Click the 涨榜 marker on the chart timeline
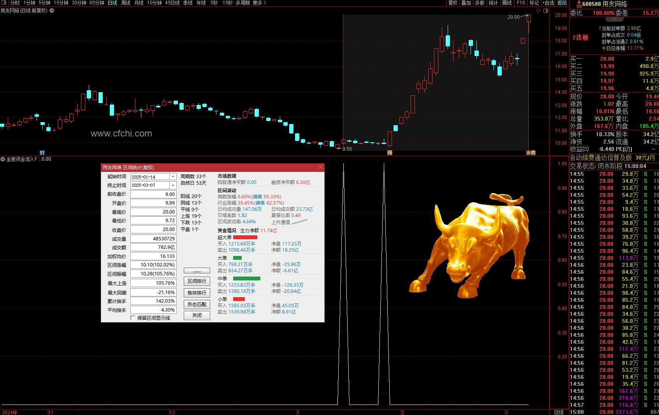The width and height of the screenshot is (659, 415). click(531, 152)
